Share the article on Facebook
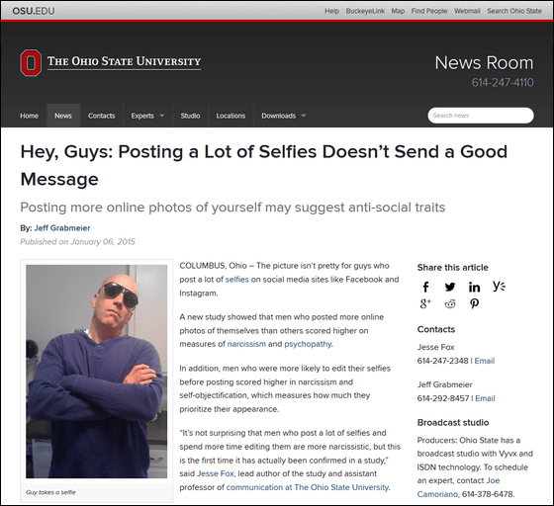 point(425,287)
